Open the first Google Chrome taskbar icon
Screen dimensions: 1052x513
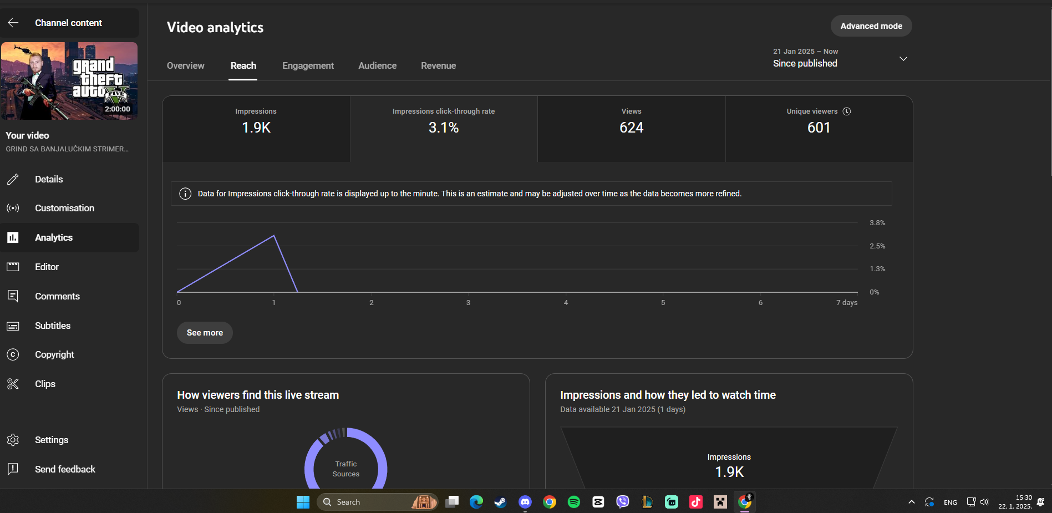550,502
